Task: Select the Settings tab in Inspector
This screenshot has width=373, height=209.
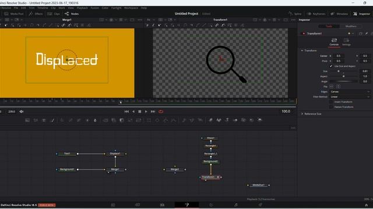Action: click(x=346, y=42)
